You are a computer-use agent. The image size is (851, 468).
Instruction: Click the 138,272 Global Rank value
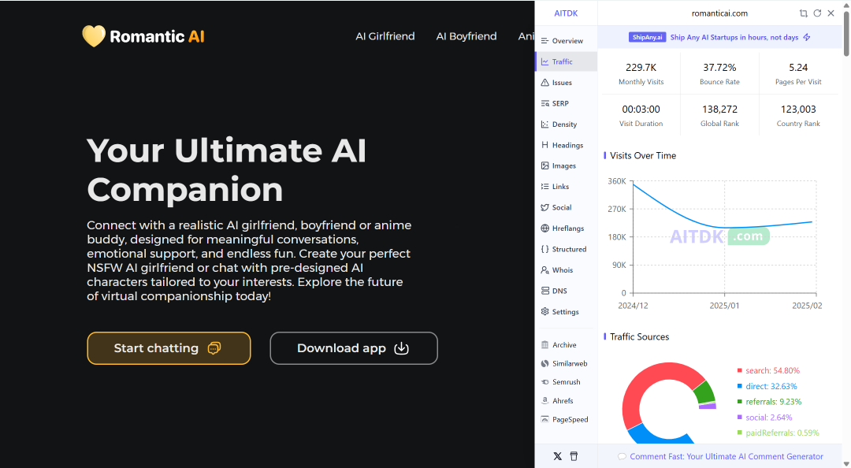point(719,110)
